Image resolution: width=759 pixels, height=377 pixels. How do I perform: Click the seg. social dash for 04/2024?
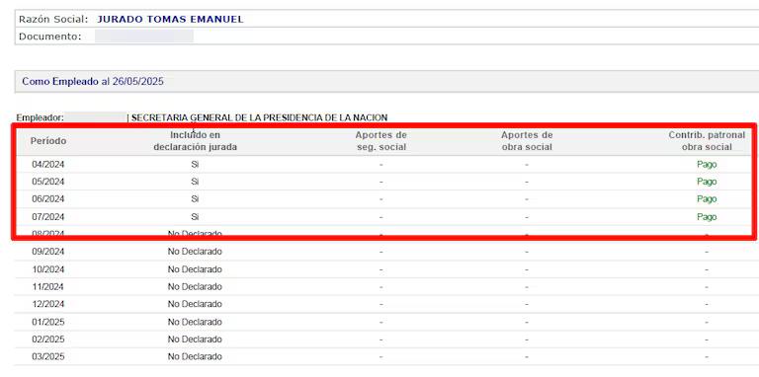click(x=380, y=165)
